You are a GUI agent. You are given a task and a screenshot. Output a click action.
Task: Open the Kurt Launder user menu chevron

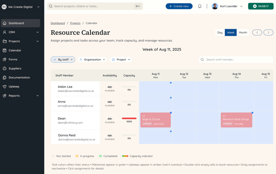(x=241, y=6)
